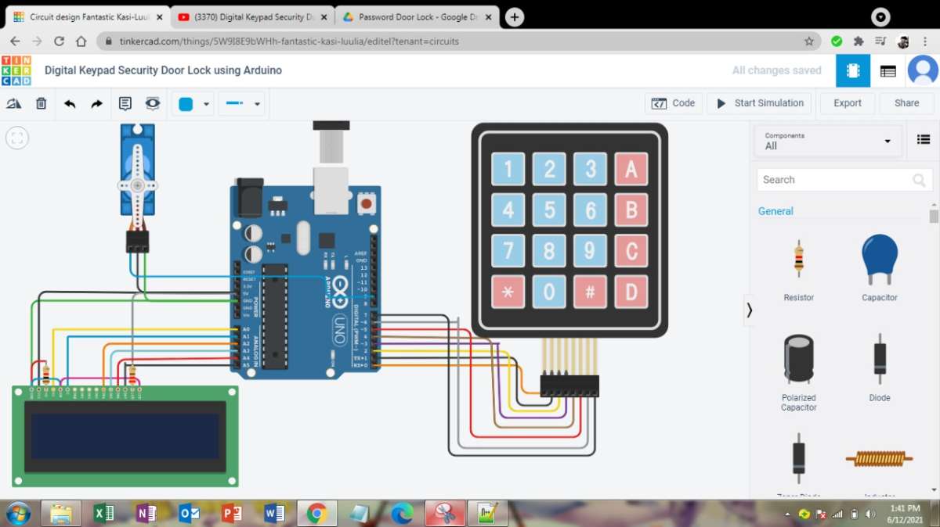Viewport: 940px width, 527px height.
Task: Close the YouTube browser tab
Action: [x=324, y=17]
